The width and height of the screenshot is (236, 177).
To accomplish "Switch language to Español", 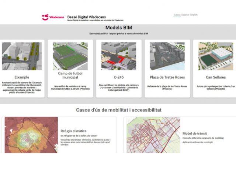I will [185, 15].
